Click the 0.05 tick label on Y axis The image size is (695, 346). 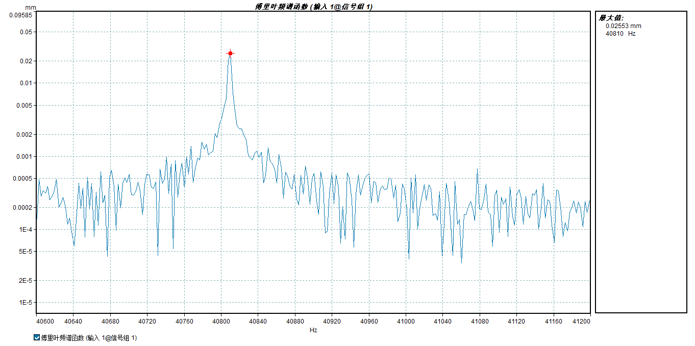(x=26, y=32)
